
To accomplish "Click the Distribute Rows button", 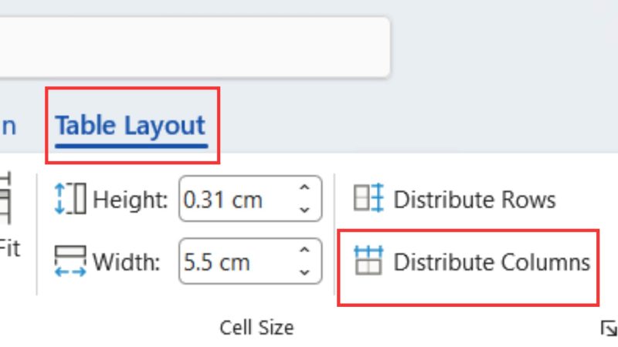I will click(454, 199).
